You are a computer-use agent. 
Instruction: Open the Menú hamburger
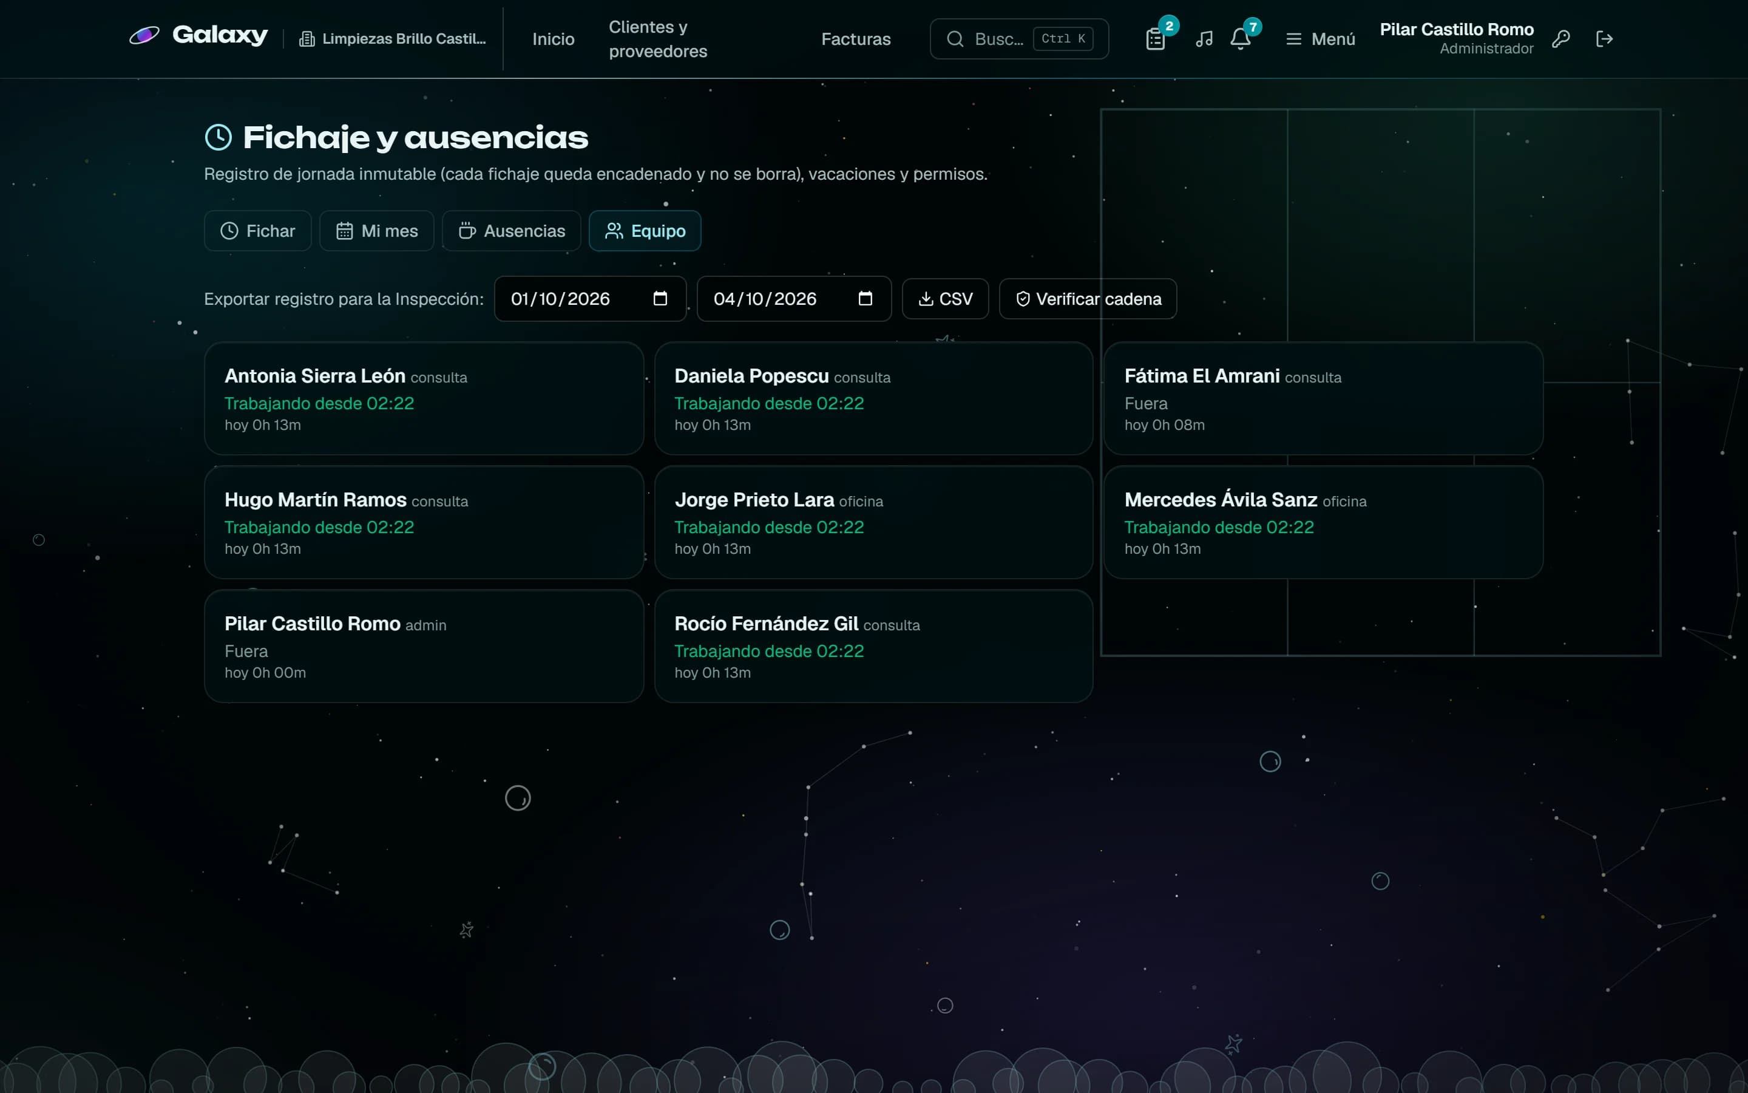[x=1320, y=39]
